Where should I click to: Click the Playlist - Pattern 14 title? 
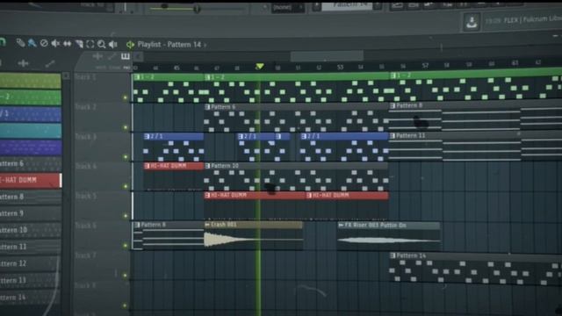pos(169,45)
